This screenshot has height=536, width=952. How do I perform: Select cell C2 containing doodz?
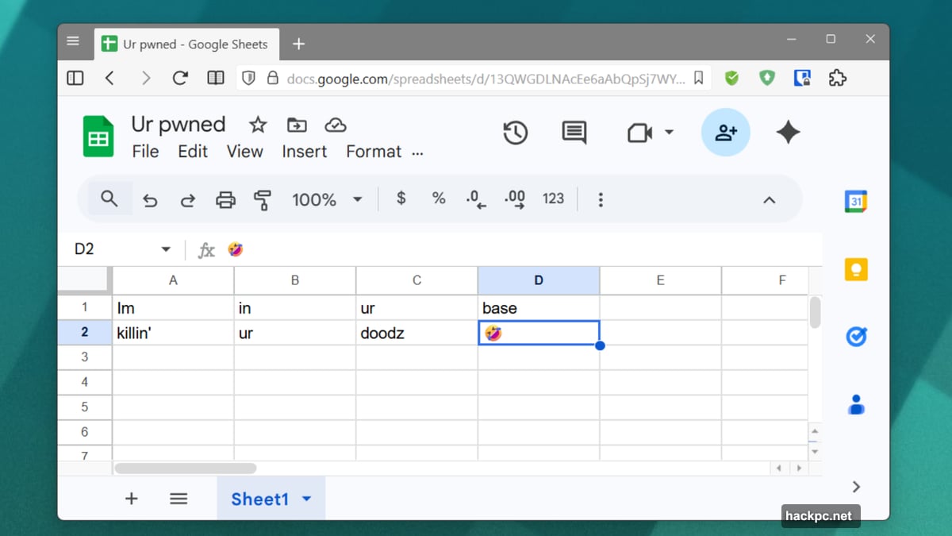(416, 334)
